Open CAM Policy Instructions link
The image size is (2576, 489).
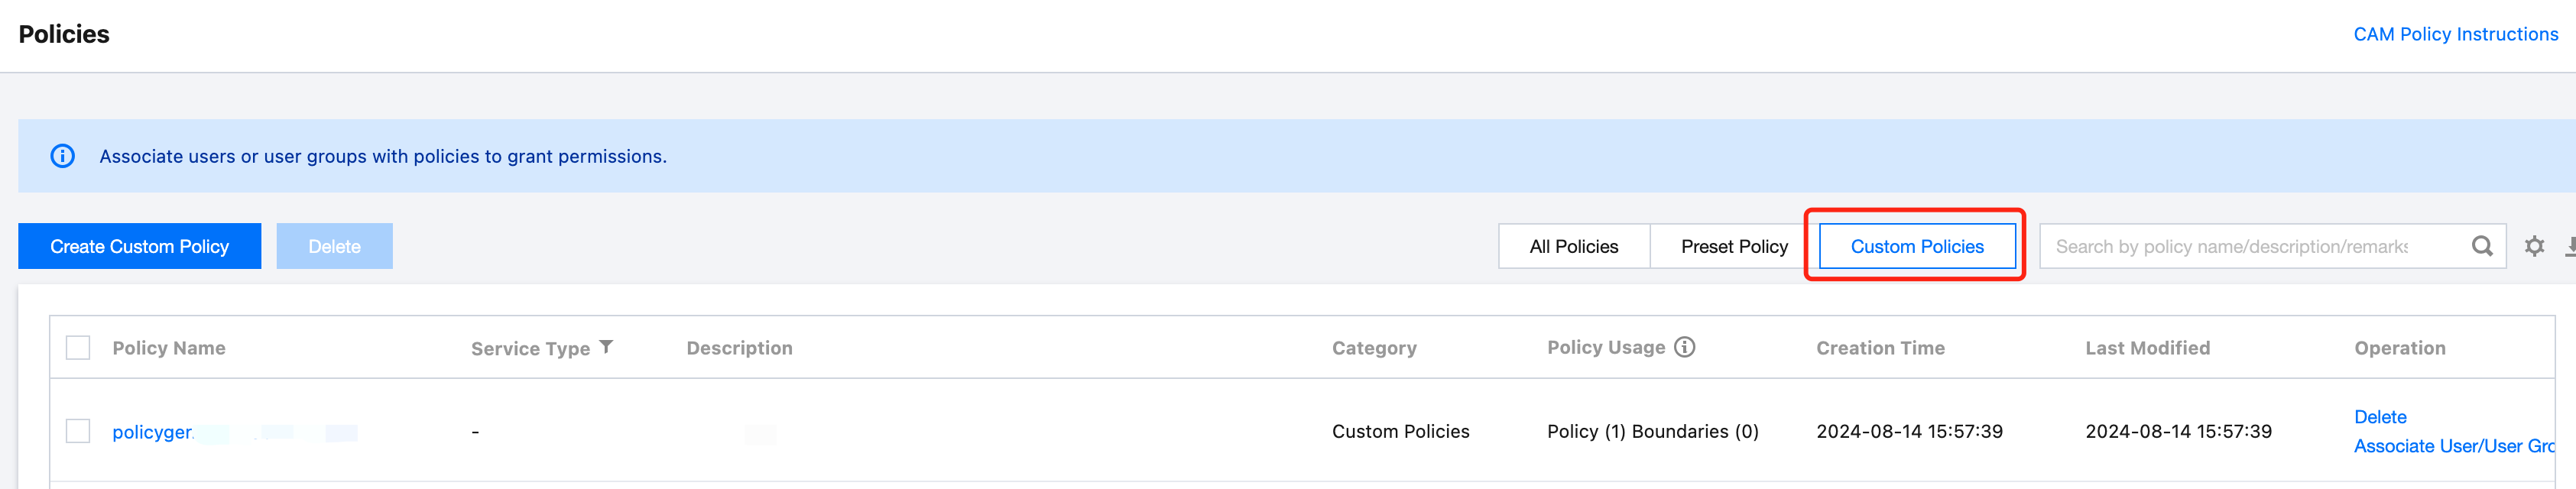pyautogui.click(x=2455, y=34)
